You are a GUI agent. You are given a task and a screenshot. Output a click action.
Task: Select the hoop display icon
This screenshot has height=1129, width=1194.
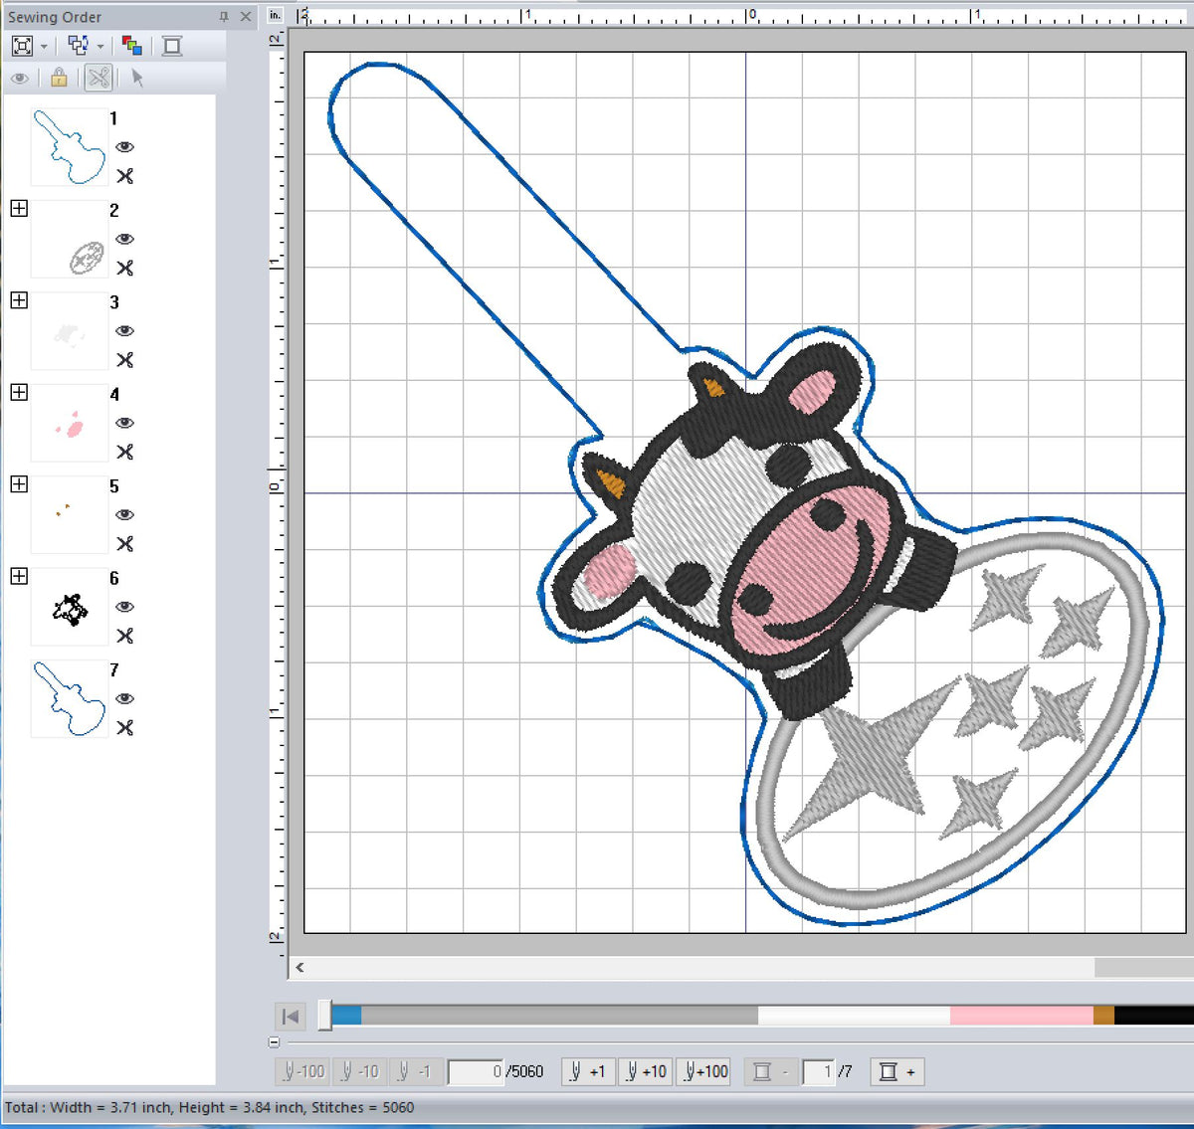point(171,46)
